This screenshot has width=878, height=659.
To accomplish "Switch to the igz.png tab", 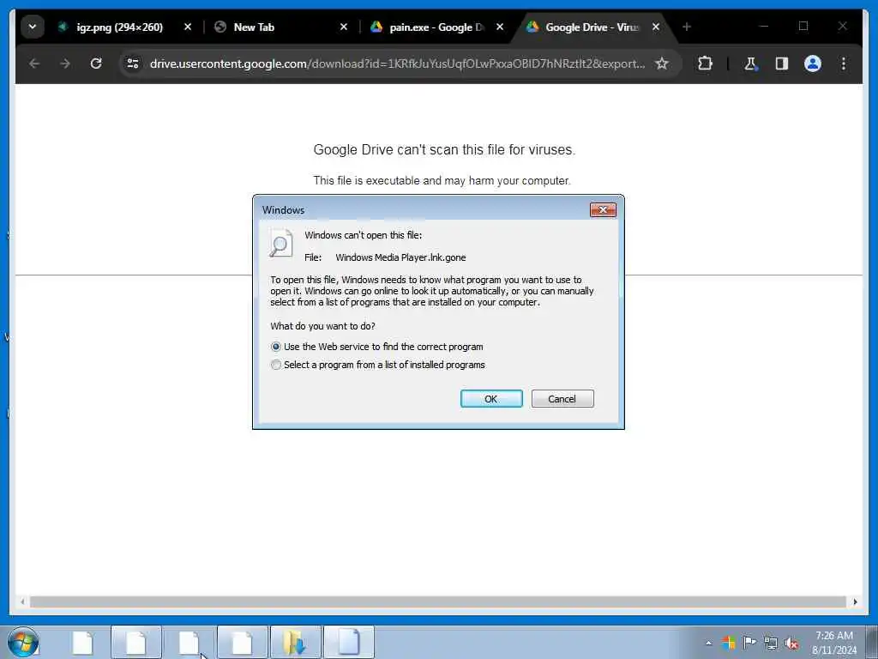I will pos(118,27).
